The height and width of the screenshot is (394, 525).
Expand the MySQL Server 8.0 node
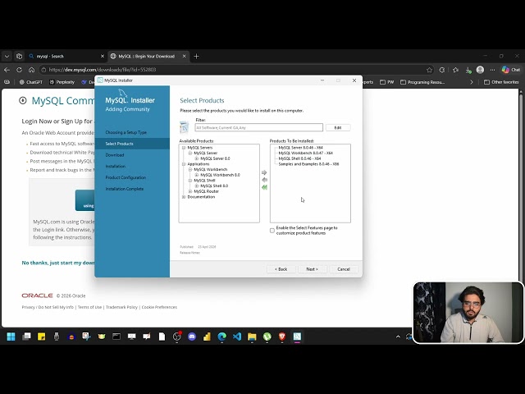pyautogui.click(x=197, y=158)
